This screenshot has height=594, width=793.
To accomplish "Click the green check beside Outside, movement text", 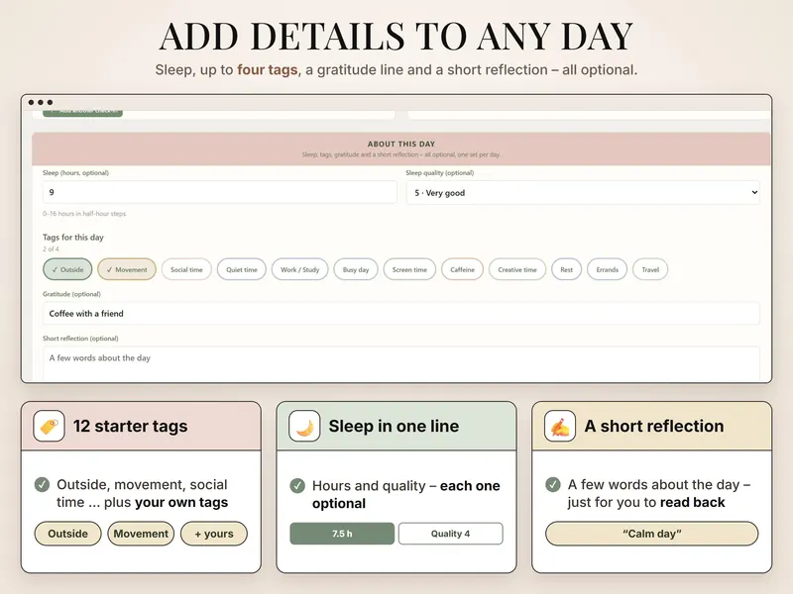I will pyautogui.click(x=42, y=485).
